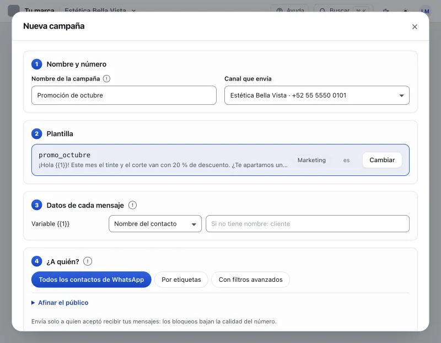
Task: Click the Variable {{1}} label
Action: (x=50, y=224)
